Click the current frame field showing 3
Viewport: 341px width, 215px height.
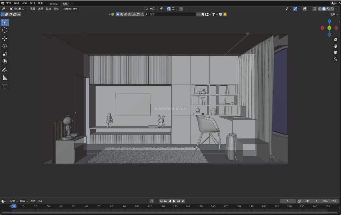pos(288,201)
